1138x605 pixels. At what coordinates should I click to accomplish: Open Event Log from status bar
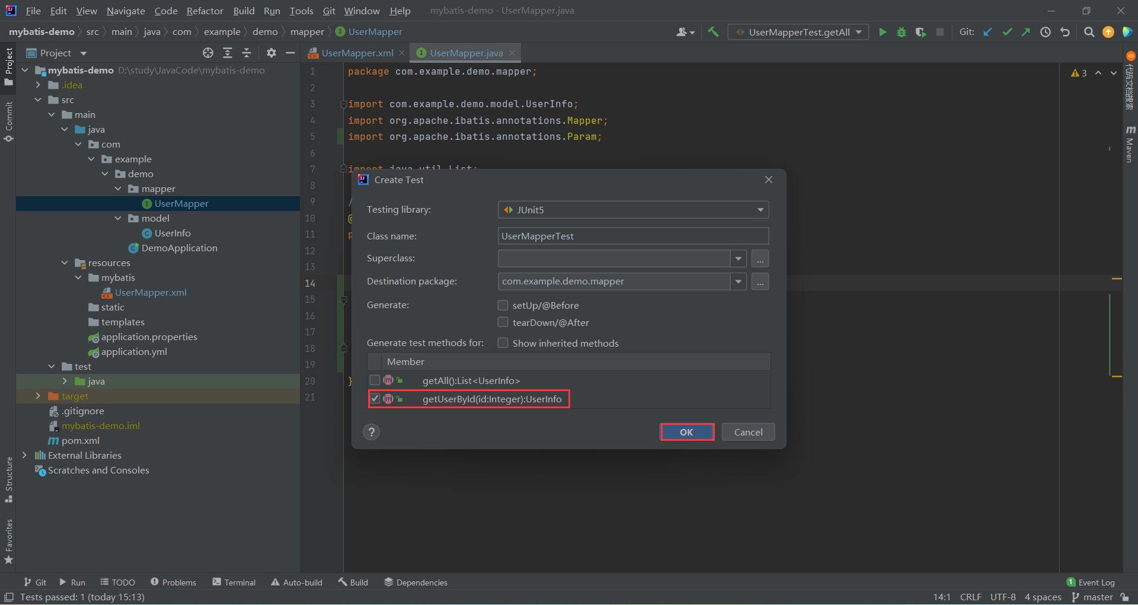(x=1091, y=582)
